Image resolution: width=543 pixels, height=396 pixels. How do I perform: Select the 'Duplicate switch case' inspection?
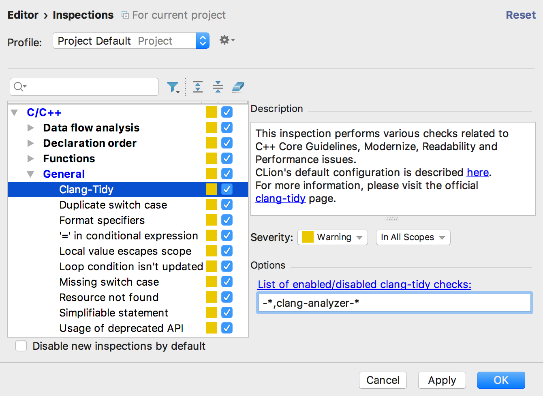[x=113, y=205]
